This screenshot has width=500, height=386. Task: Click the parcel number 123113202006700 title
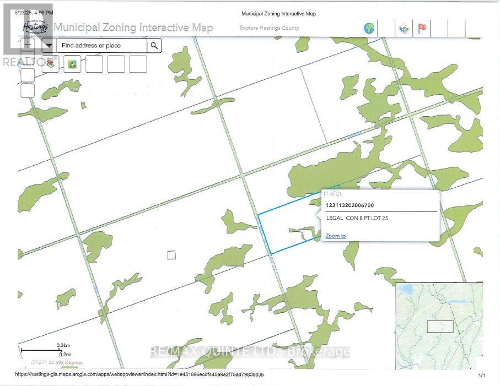(350, 205)
